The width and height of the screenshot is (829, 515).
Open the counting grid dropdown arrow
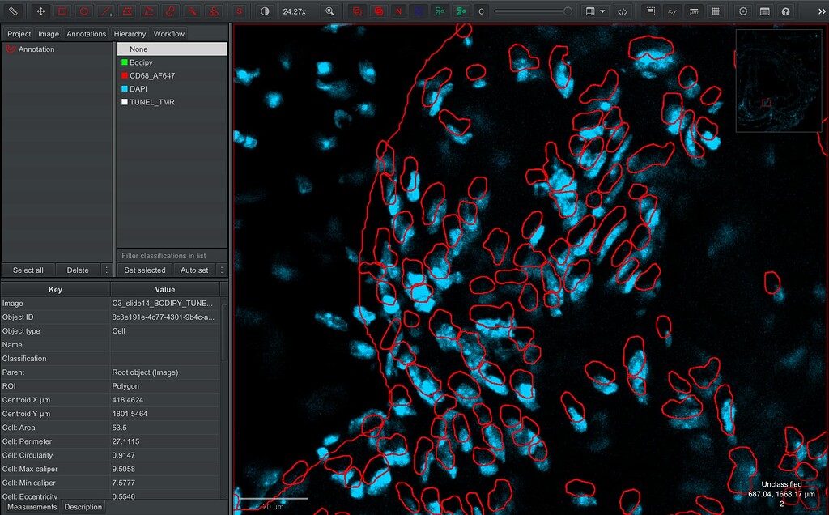point(602,11)
